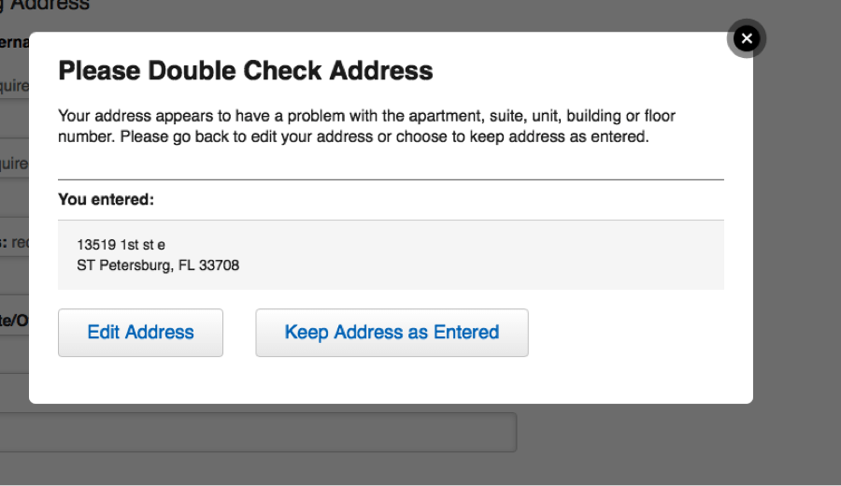Click the partially hidden 'te/O' label
The width and height of the screenshot is (841, 486).
[14, 321]
